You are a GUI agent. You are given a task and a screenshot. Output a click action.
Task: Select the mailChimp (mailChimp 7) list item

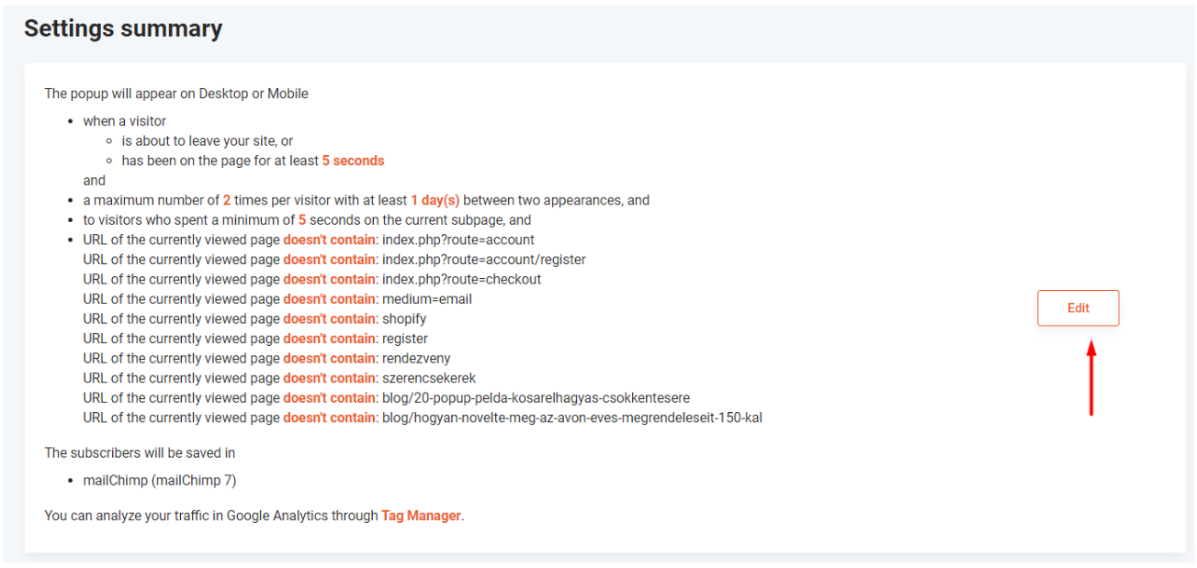click(160, 480)
